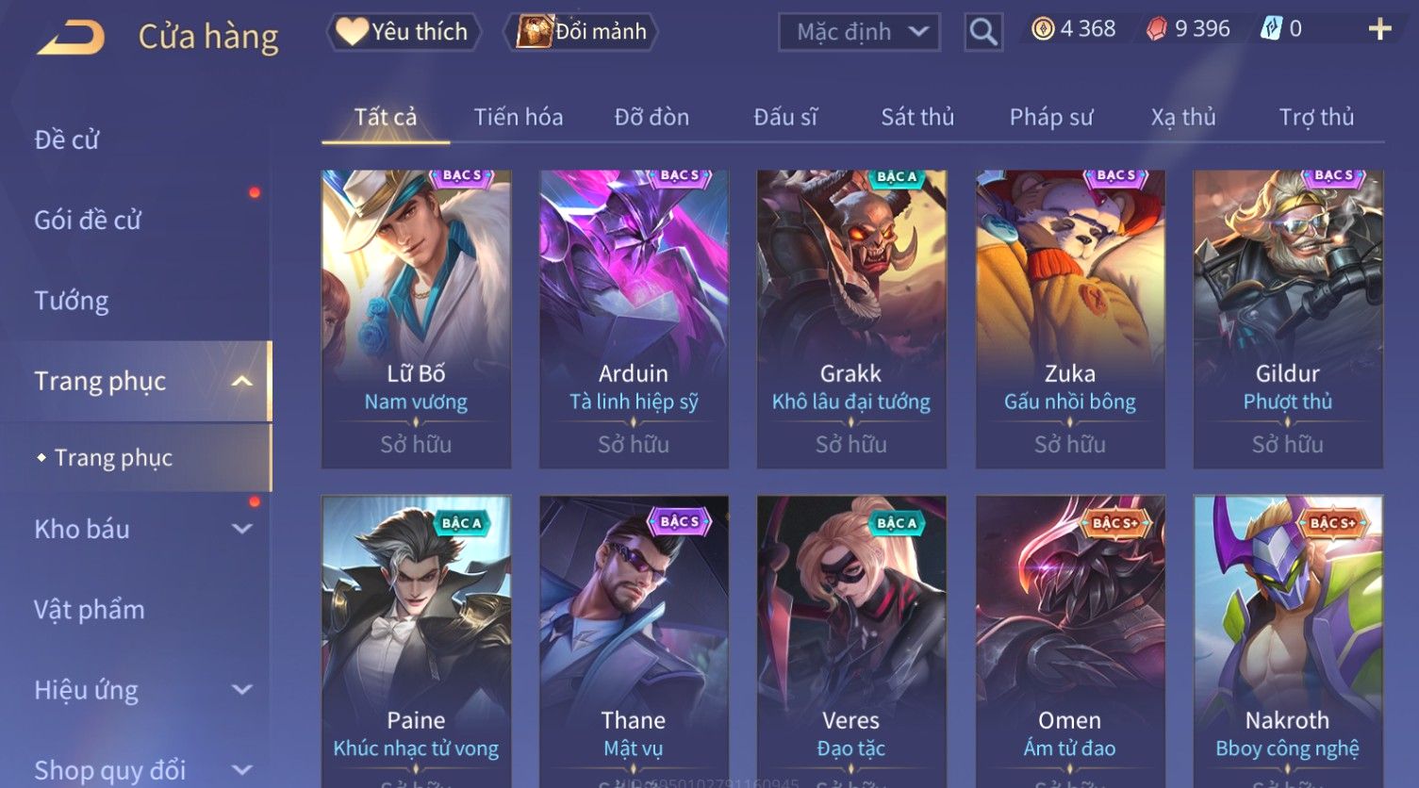The height and width of the screenshot is (788, 1419).
Task: Select the Tiến hóa tab
Action: (x=519, y=117)
